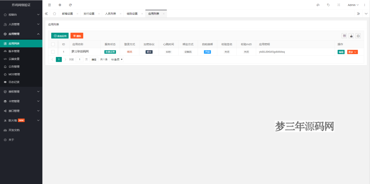Image resolution: width=370 pixels, height=184 pixels.
Task: Open the website globe icon
Action: coord(60,5)
